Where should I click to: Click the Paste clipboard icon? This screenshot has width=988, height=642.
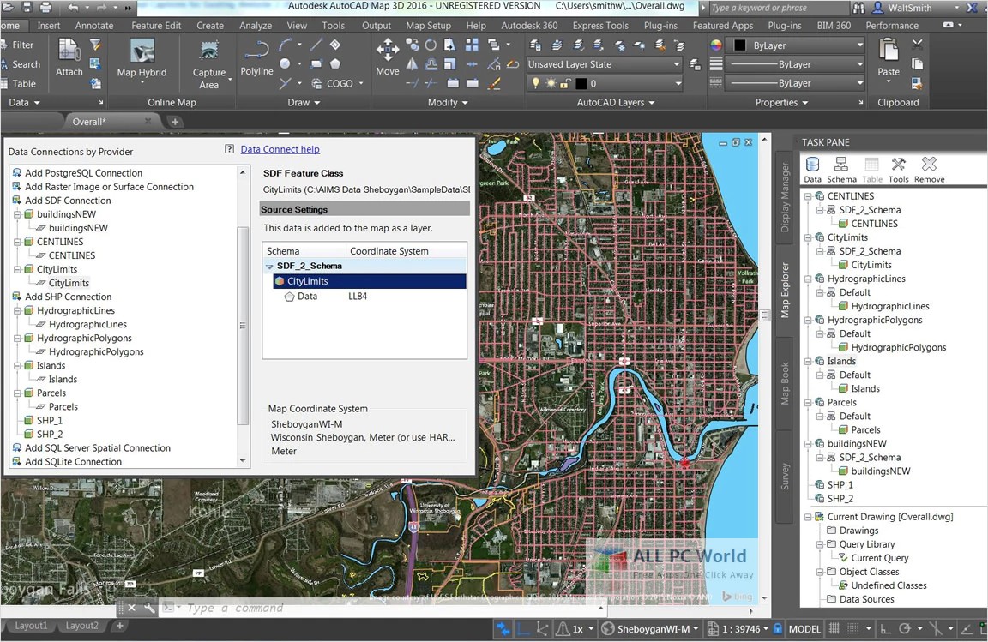pyautogui.click(x=889, y=51)
